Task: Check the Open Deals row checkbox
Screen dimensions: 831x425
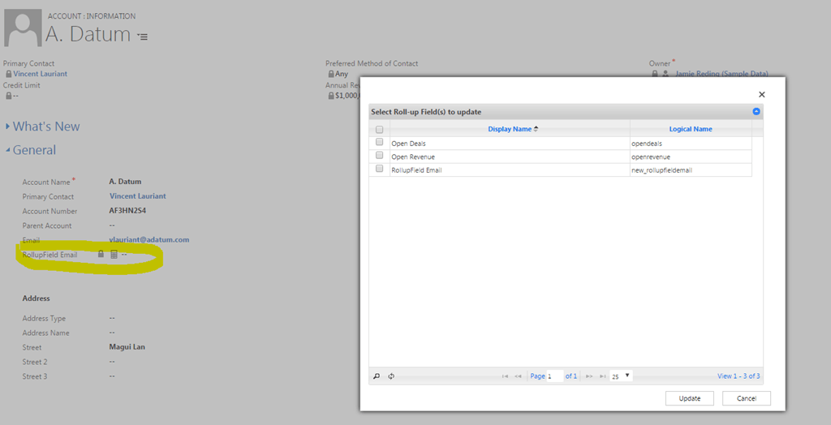Action: [379, 142]
